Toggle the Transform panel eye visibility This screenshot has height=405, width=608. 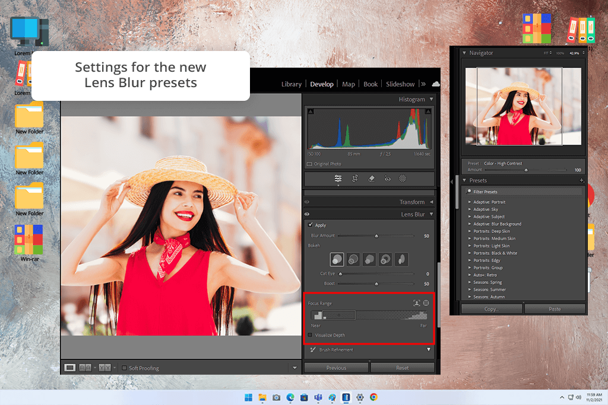click(307, 202)
